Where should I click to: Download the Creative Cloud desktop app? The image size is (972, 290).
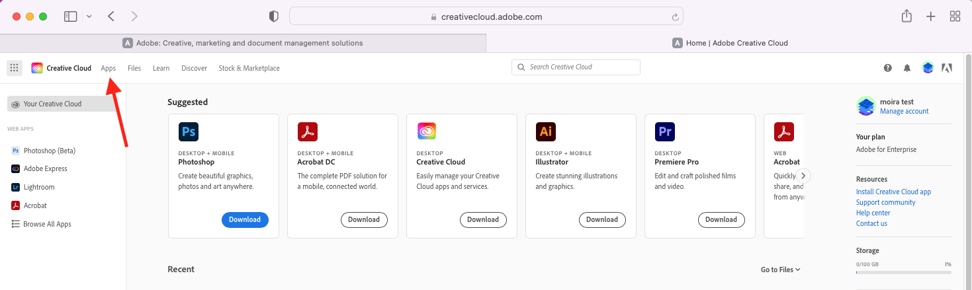coord(483,219)
